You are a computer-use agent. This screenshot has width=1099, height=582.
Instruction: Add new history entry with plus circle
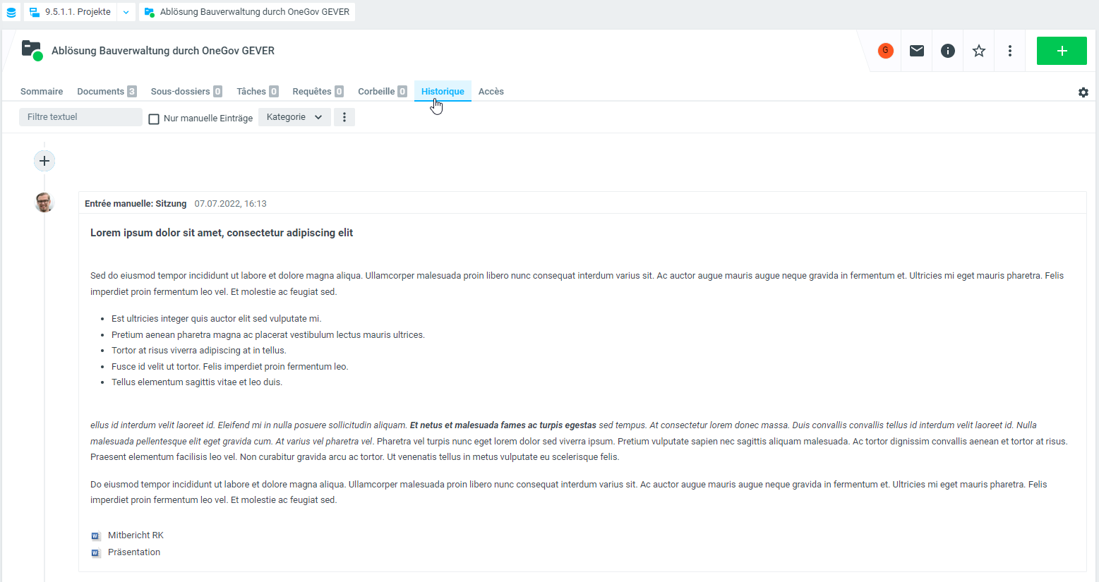tap(44, 161)
